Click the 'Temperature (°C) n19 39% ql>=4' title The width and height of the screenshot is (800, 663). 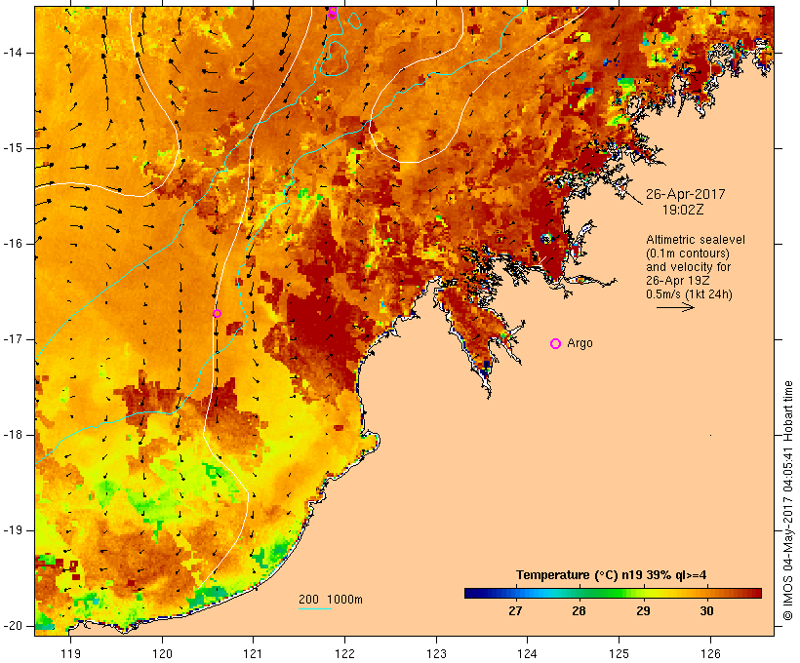612,575
